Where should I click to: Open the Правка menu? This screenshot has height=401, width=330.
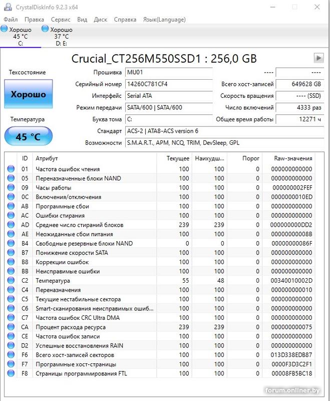(34, 20)
